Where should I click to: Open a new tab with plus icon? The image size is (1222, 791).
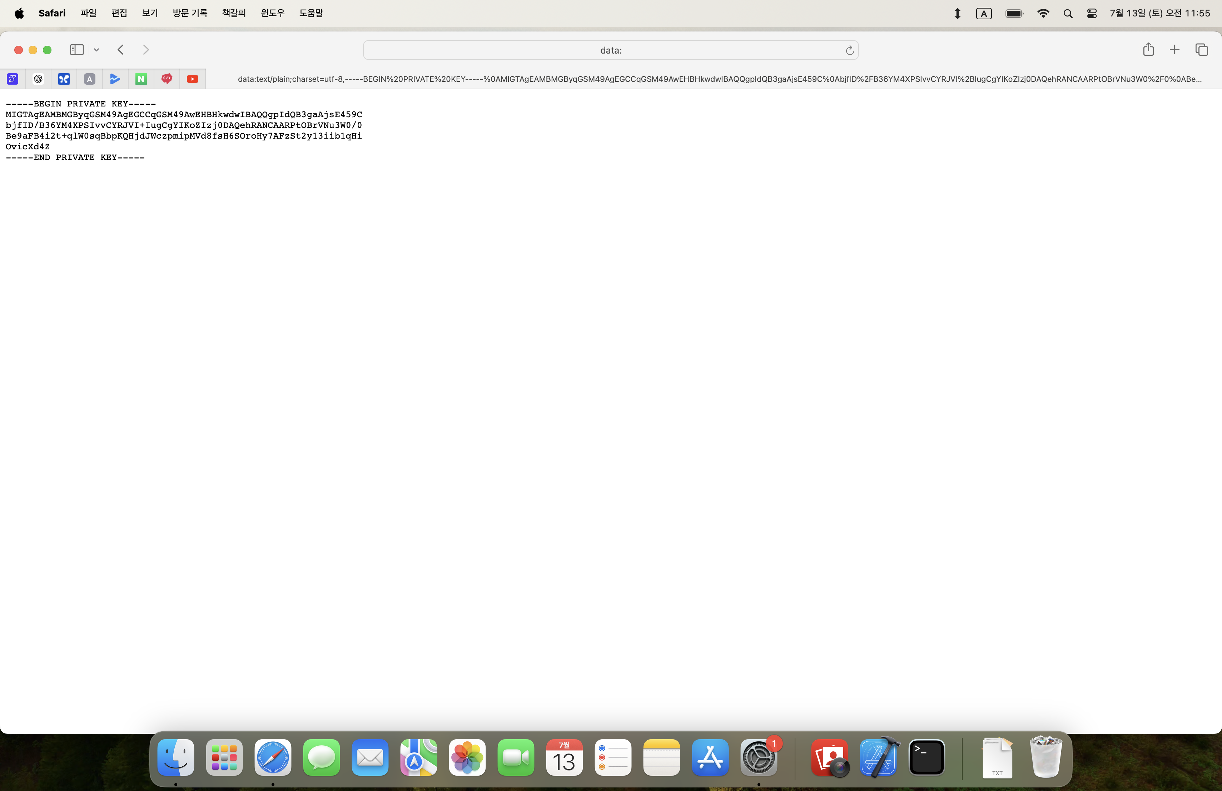click(x=1174, y=50)
